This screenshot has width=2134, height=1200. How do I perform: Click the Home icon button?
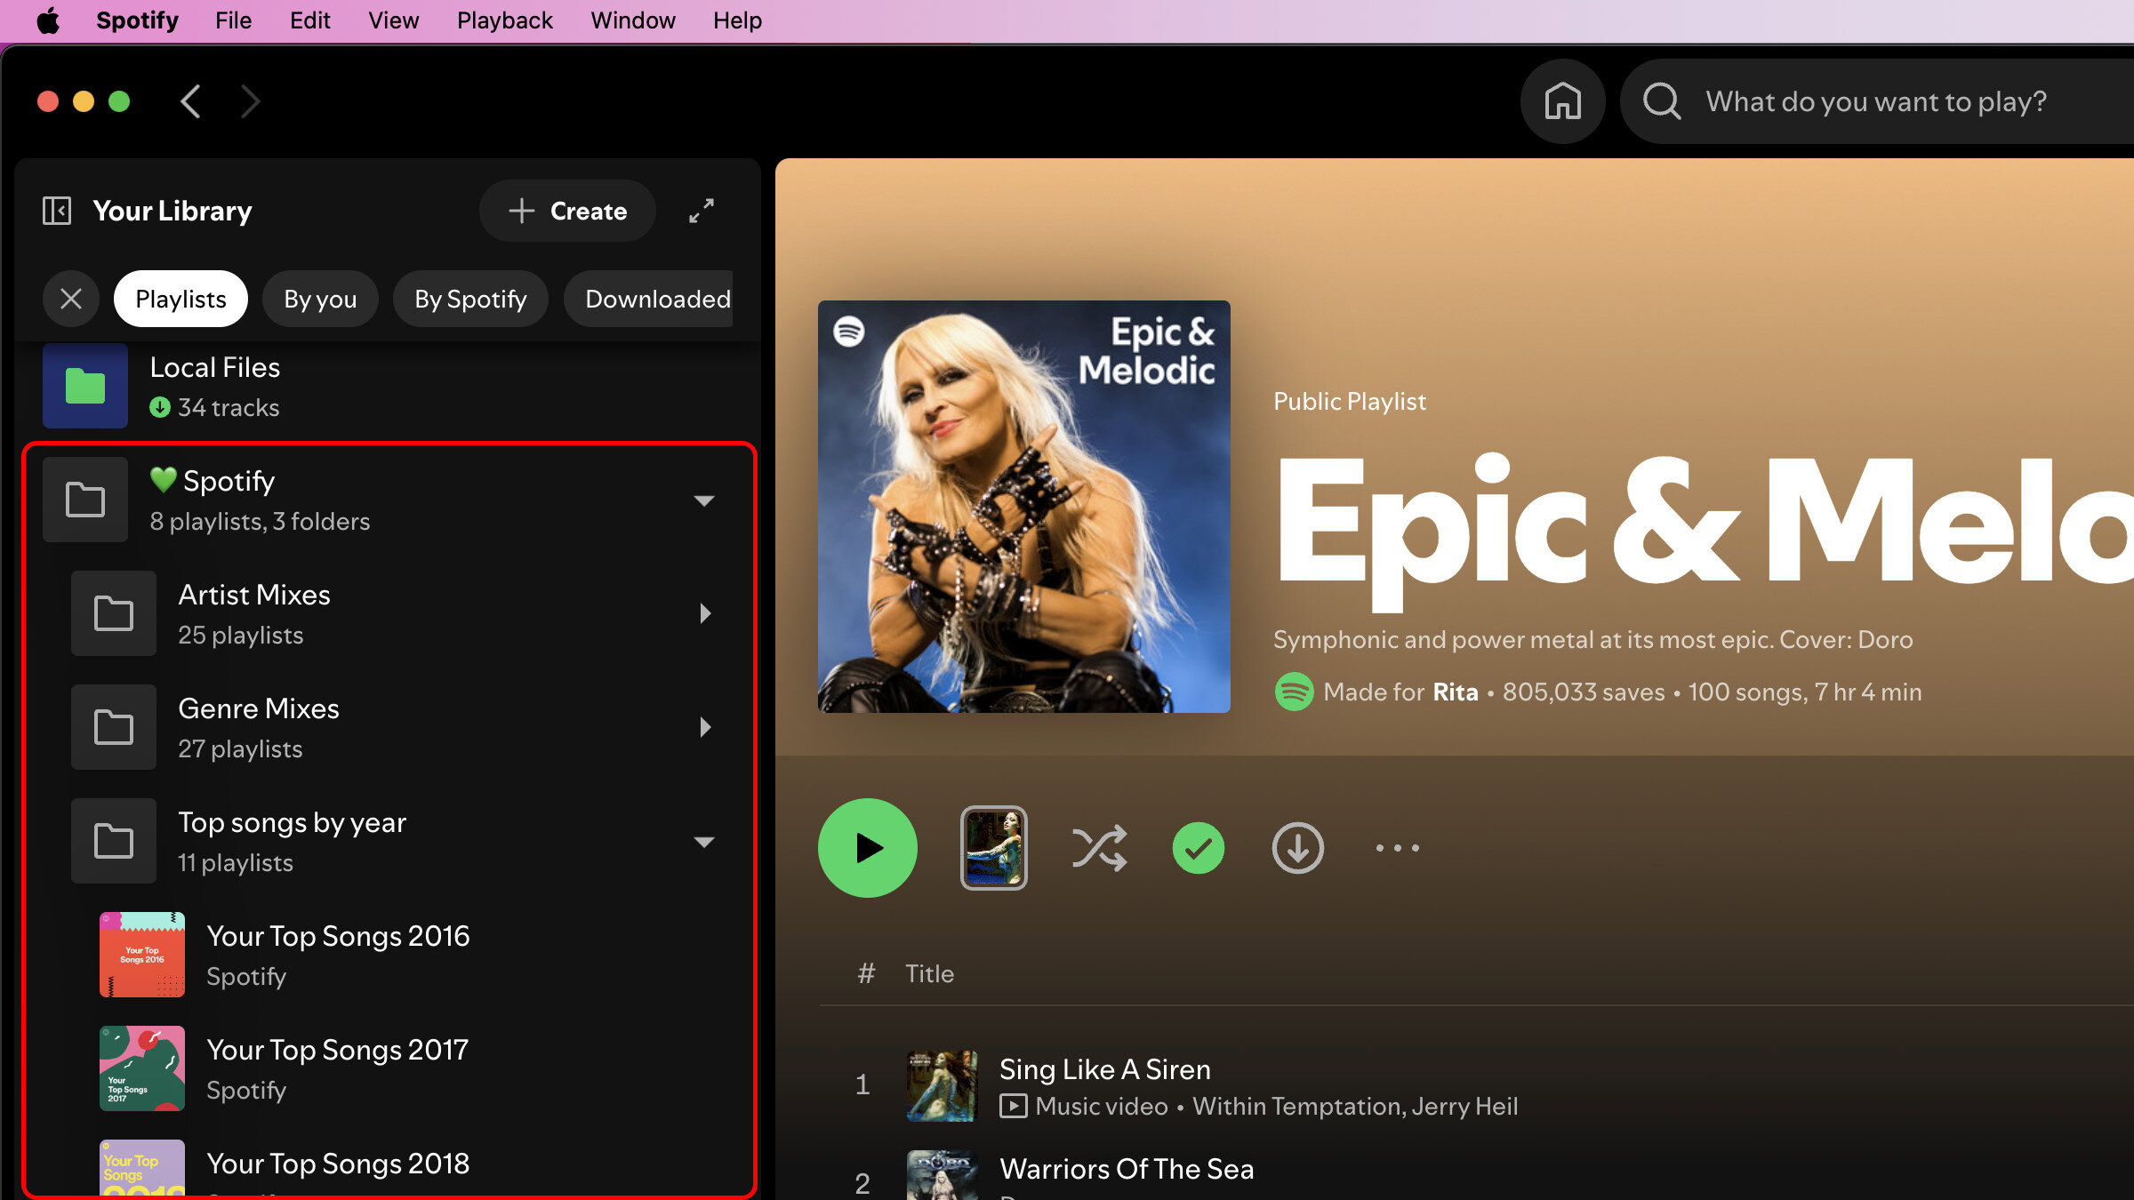(1562, 101)
